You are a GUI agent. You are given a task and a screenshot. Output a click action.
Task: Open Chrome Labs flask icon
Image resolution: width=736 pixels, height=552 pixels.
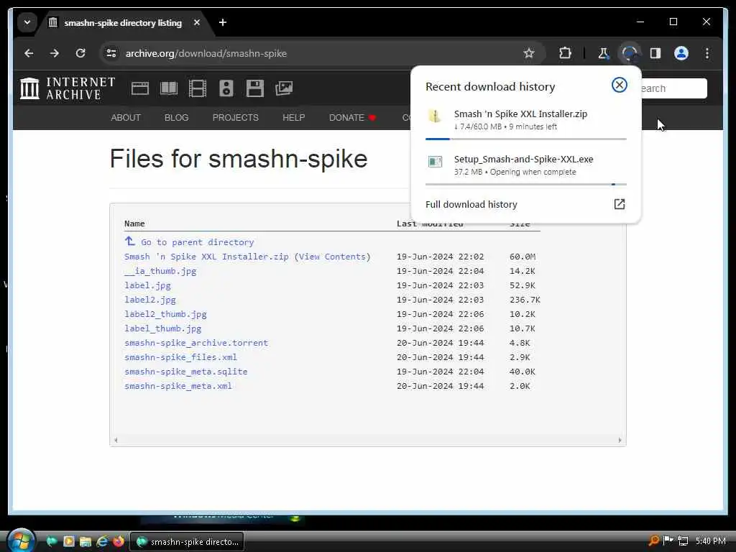[603, 53]
